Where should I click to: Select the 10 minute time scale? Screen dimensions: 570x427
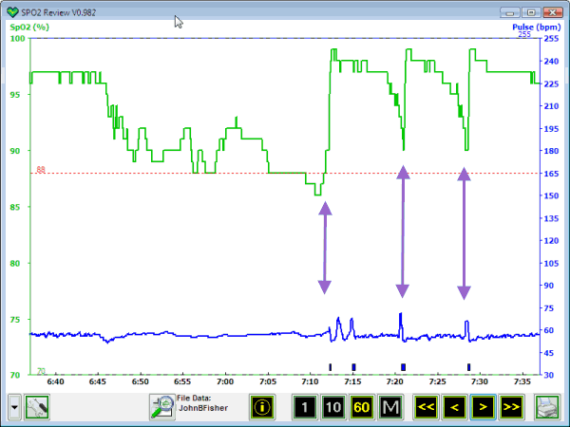(x=332, y=407)
